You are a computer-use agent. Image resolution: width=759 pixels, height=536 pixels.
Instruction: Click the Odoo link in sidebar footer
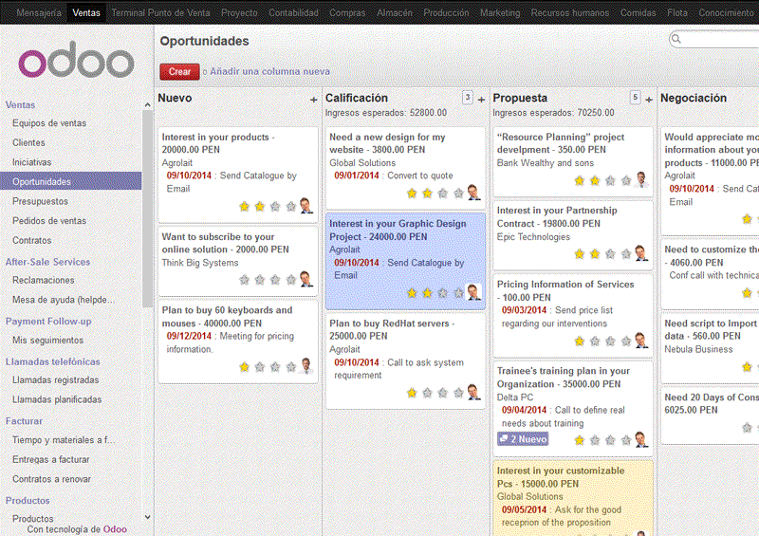click(115, 529)
